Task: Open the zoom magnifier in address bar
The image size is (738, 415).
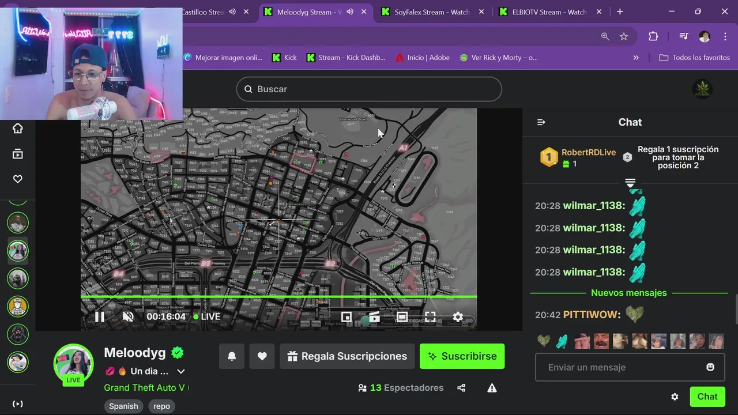Action: point(605,36)
